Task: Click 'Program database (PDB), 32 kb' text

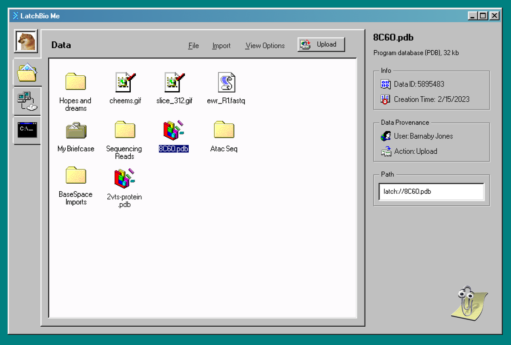Action: click(x=416, y=53)
